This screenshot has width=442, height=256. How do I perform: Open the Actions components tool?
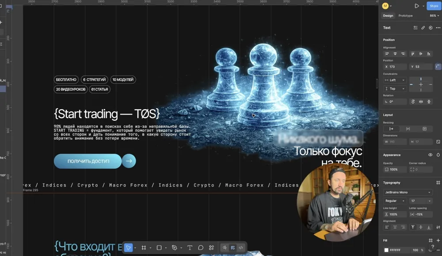point(211,248)
